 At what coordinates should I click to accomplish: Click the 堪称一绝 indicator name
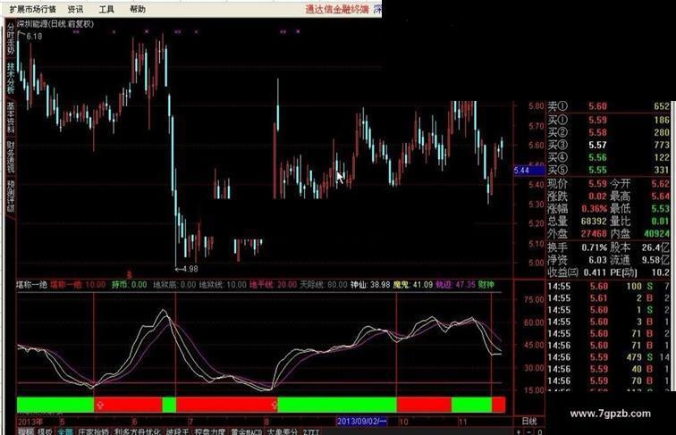tap(31, 284)
